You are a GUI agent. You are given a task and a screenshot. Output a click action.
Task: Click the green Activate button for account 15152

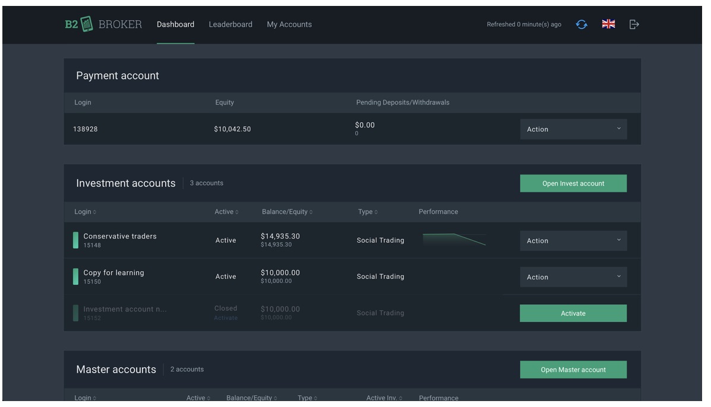(573, 313)
